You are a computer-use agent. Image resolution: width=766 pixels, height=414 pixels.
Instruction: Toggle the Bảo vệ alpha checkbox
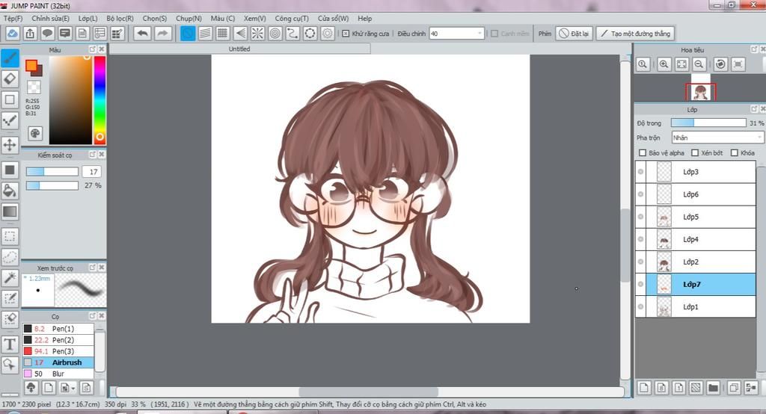[643, 152]
